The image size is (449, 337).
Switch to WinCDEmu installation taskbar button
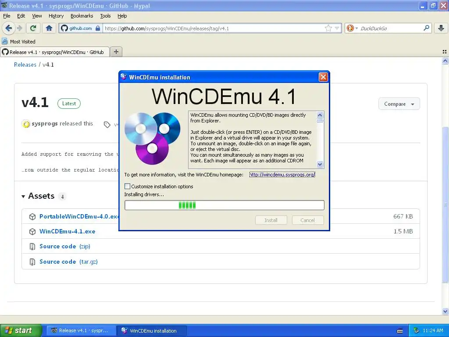pyautogui.click(x=152, y=330)
